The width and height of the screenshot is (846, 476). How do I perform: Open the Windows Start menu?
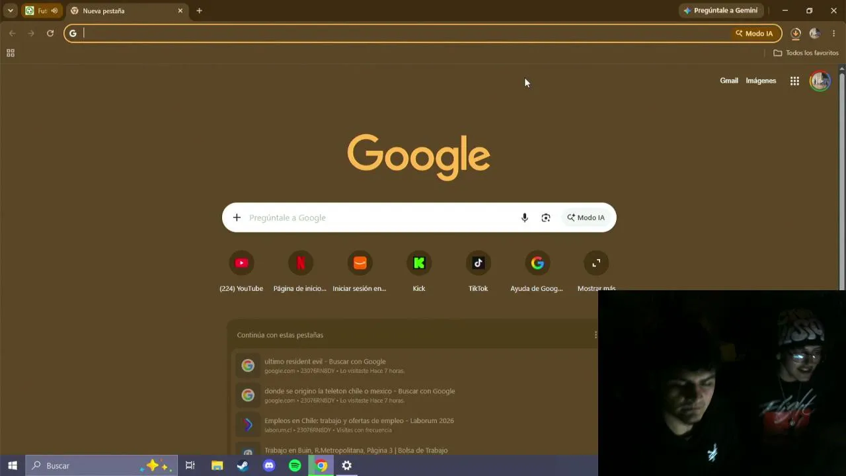click(13, 465)
